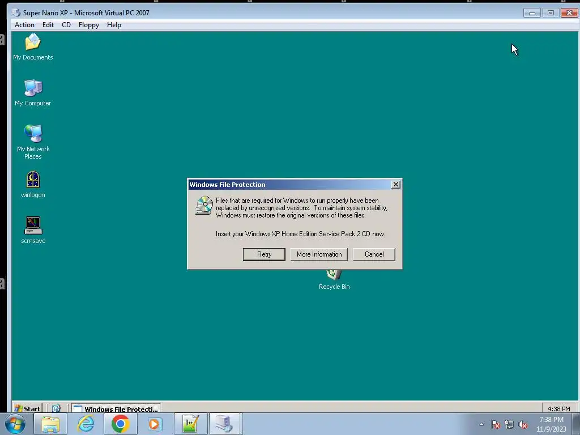The image size is (580, 435).
Task: Click the Virtual PC window title icon
Action: click(16, 12)
